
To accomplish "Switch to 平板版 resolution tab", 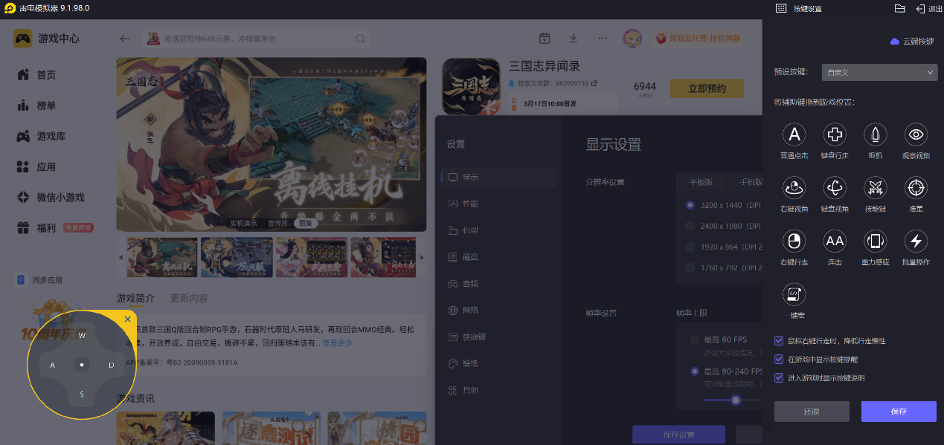I will (x=700, y=182).
